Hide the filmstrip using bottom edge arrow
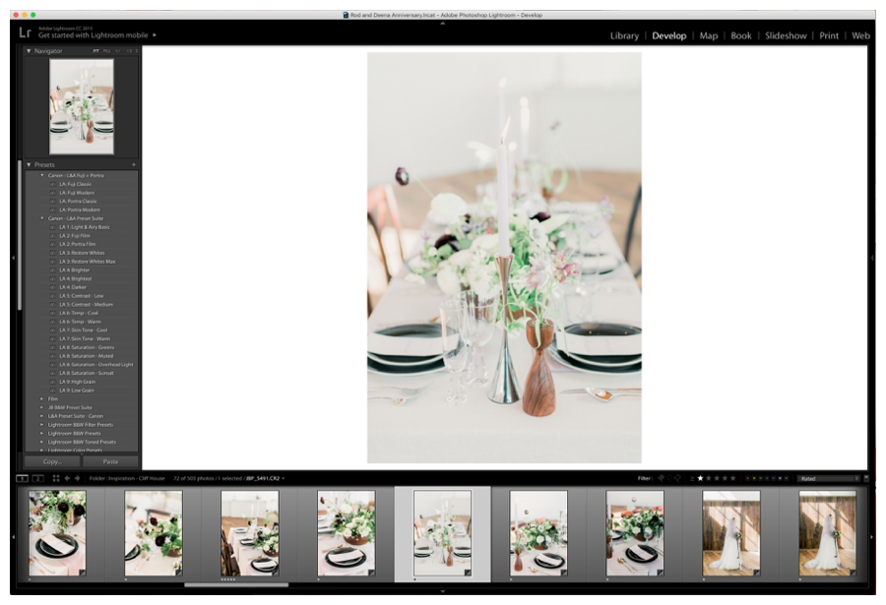This screenshot has width=886, height=605. click(442, 591)
